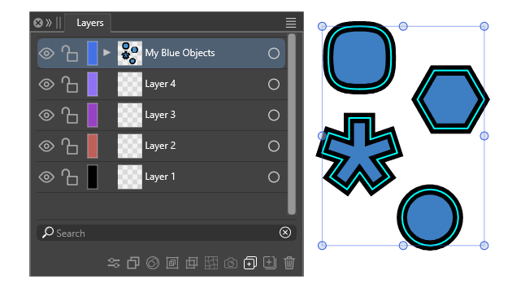Click the duplicate layers icon in bottom toolbar
The image size is (512, 297).
pos(133,263)
